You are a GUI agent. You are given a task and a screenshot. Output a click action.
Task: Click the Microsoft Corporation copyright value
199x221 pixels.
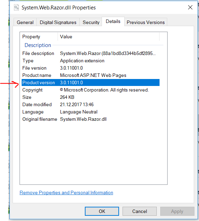(104, 90)
